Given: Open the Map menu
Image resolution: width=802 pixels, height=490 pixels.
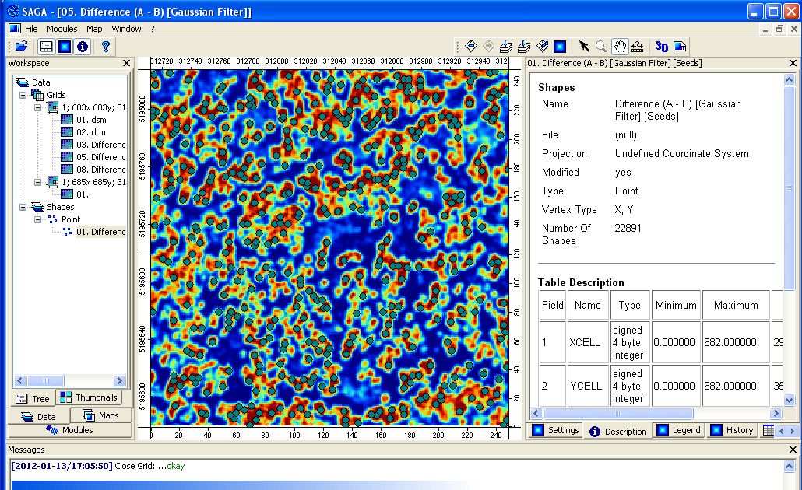Looking at the screenshot, I should pyautogui.click(x=94, y=29).
